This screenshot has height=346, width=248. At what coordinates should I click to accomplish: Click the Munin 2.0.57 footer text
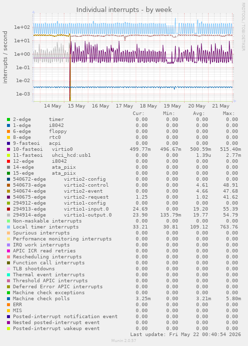point(124,341)
